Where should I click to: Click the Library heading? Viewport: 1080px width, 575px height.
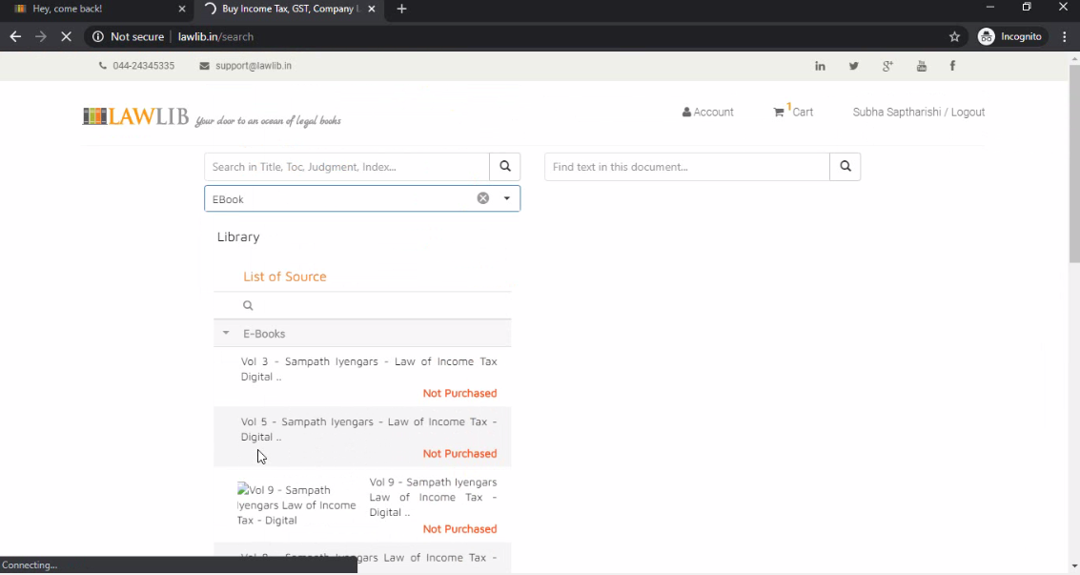[x=238, y=236]
